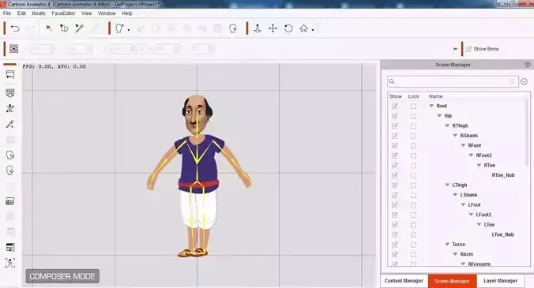
Task: Expand toolbar overflow double-arrow
Action: click(x=455, y=49)
